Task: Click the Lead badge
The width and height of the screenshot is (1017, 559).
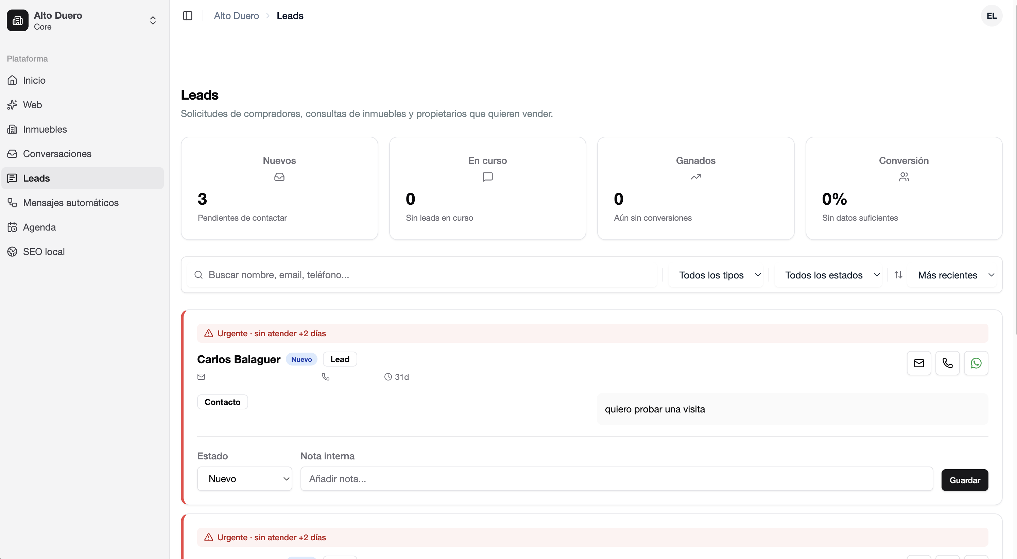Action: (340, 359)
